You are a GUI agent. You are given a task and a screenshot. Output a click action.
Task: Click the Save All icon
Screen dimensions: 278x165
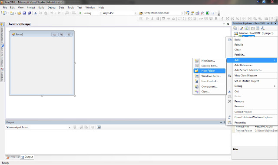(30, 13)
